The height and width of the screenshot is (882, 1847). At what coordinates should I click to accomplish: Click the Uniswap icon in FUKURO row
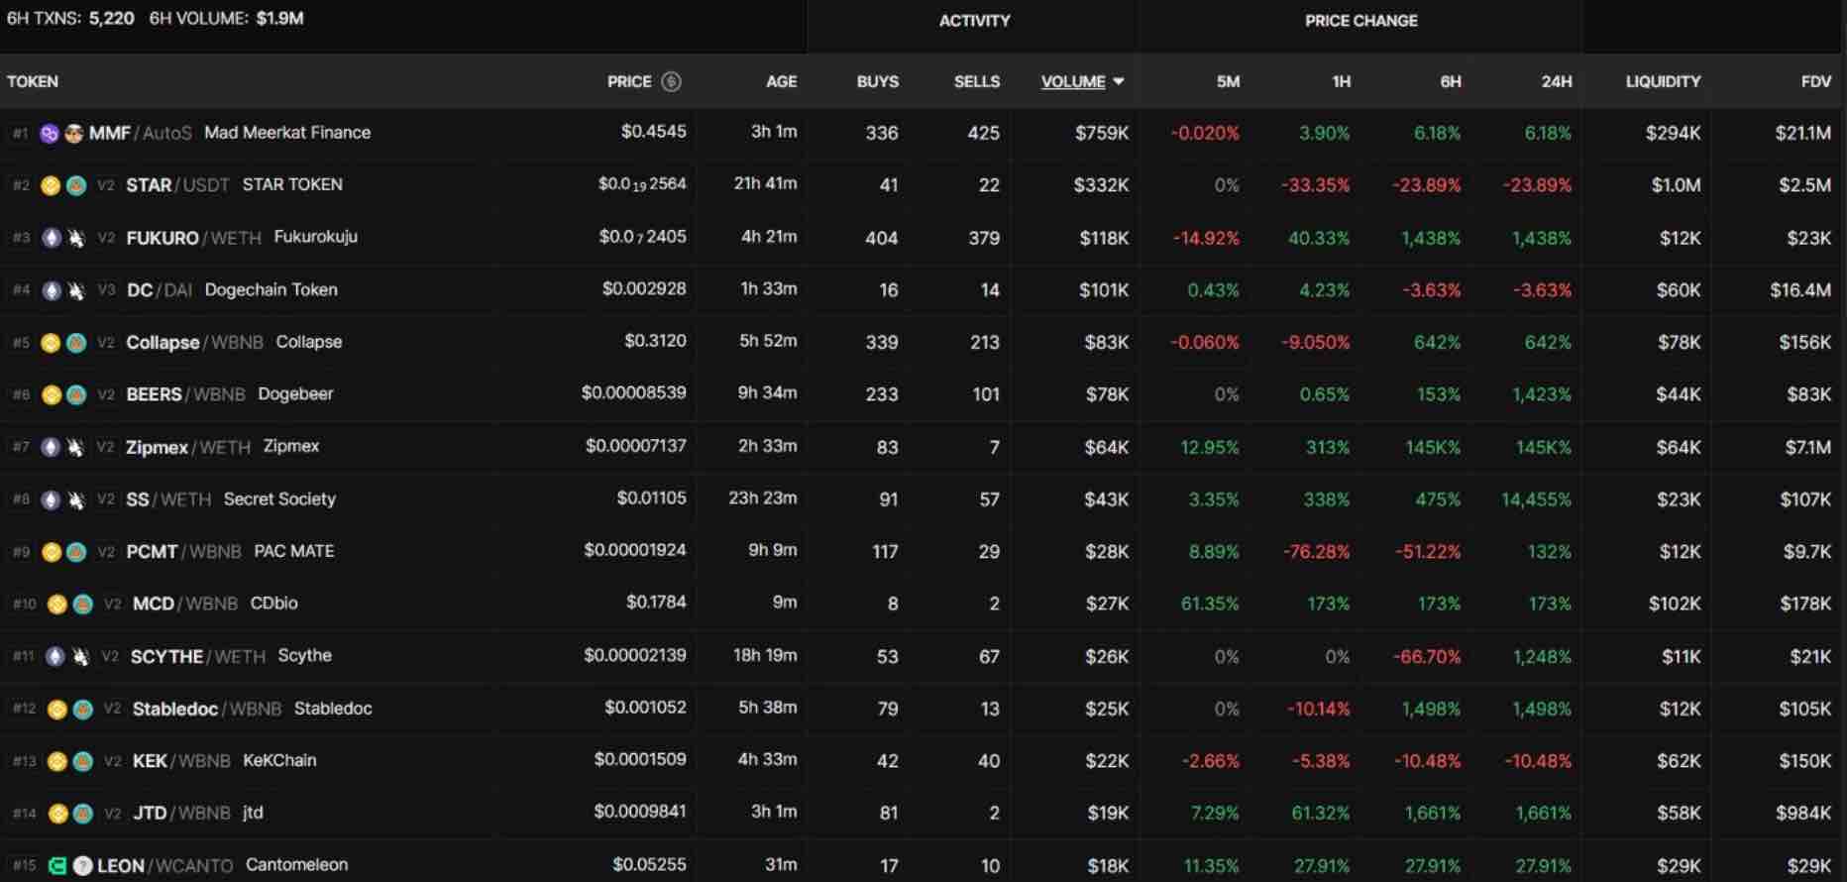[76, 238]
